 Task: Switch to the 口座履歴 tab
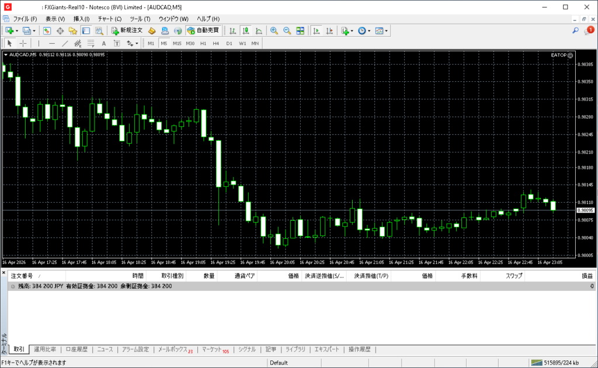click(77, 349)
